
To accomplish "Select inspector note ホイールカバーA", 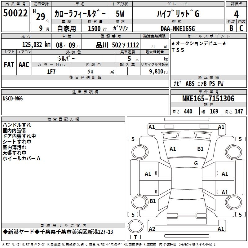I will click(x=21, y=158).
